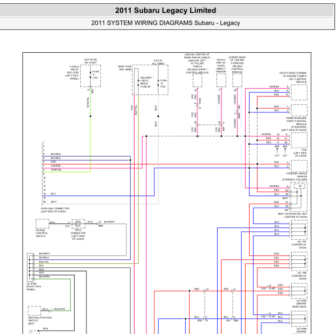The image size is (336, 334).
Task: Click the "FUSE & RELAY BOX" label
Action: pyautogui.click(x=74, y=70)
